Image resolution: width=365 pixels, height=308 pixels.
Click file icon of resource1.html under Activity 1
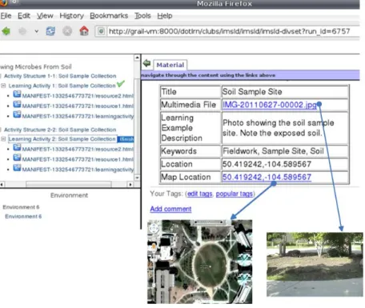point(17,104)
